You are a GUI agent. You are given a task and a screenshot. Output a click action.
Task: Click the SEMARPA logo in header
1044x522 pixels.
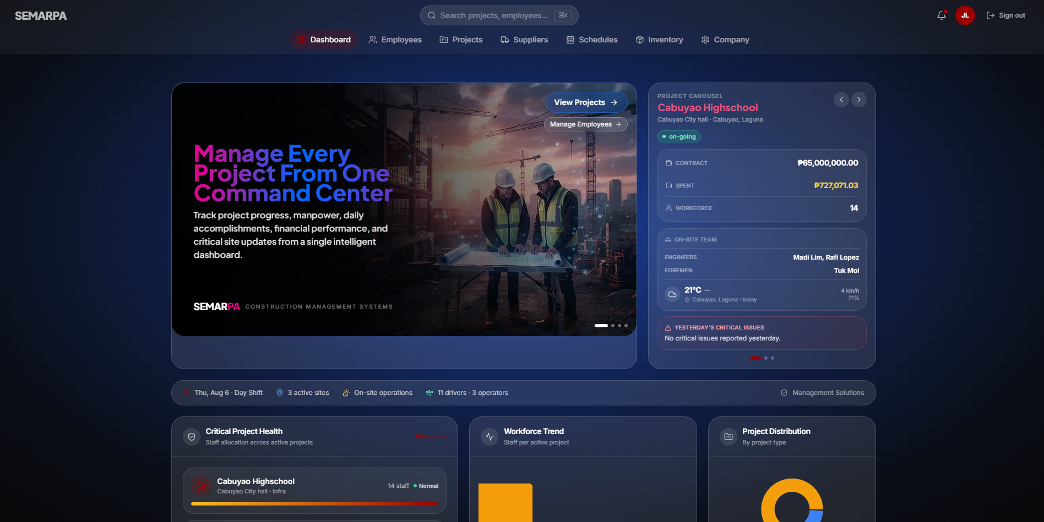click(x=41, y=16)
